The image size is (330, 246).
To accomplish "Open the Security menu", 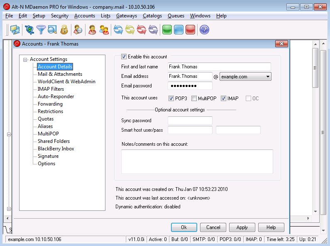I will click(59, 16).
